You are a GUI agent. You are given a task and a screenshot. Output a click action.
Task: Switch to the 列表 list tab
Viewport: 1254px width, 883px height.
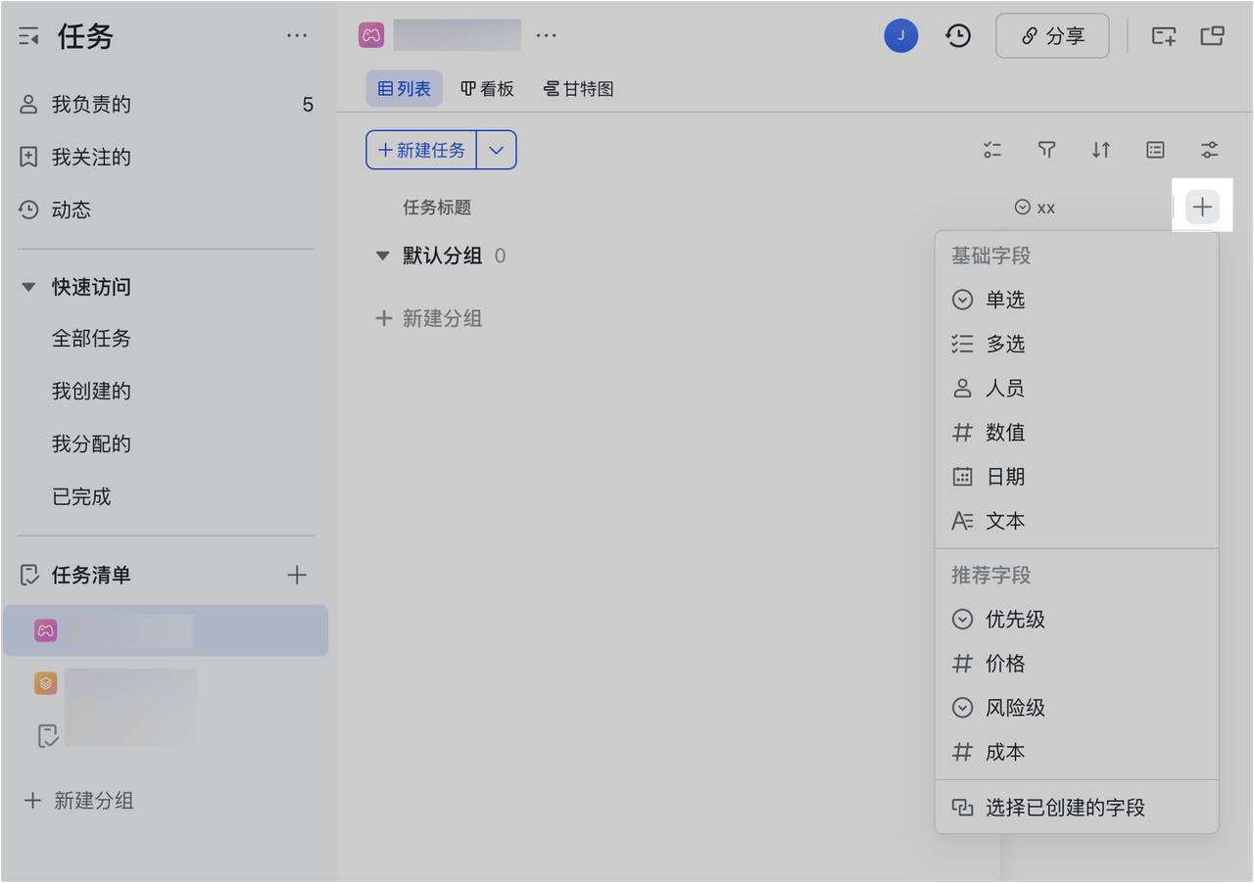(405, 89)
